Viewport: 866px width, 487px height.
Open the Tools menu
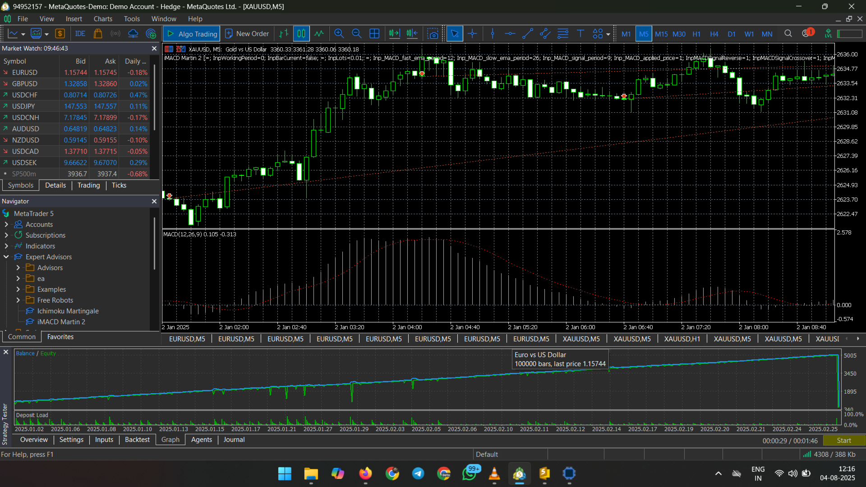pos(132,19)
